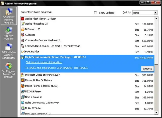
Task: Click the MSXML4 Parser icon
Action: click(x=23, y=91)
